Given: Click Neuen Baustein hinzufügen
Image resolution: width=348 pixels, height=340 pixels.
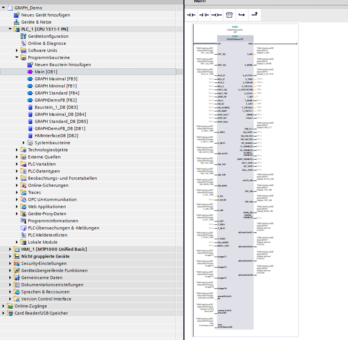Looking at the screenshot, I should 63,65.
